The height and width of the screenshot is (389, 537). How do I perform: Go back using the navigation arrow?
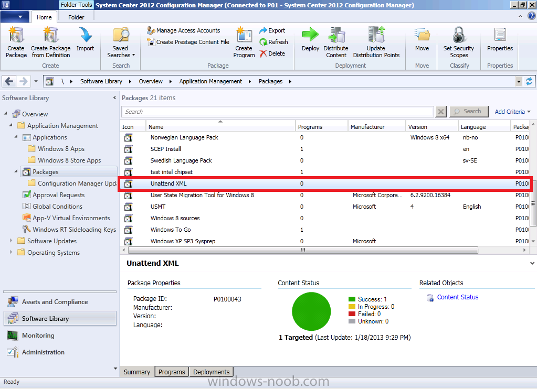9,81
